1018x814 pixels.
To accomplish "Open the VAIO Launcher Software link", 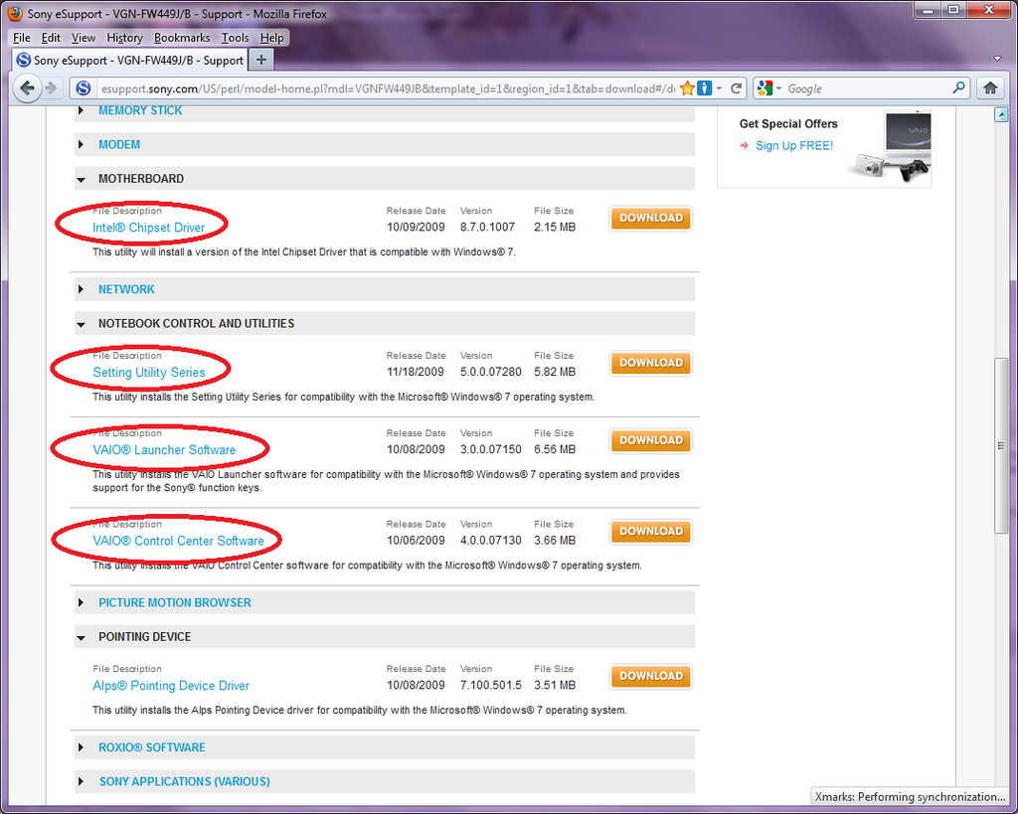I will (x=164, y=450).
